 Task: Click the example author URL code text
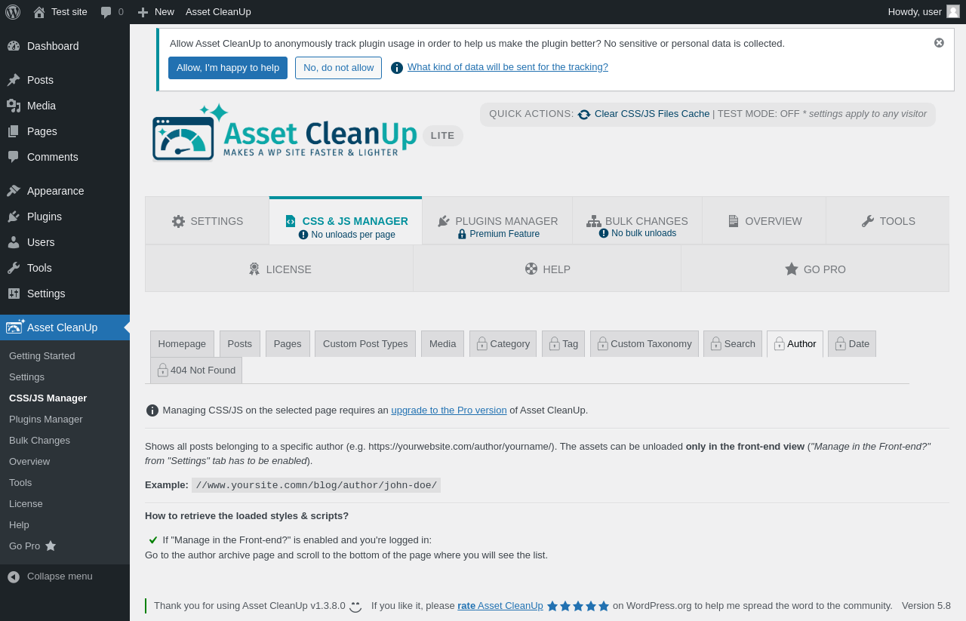point(316,485)
